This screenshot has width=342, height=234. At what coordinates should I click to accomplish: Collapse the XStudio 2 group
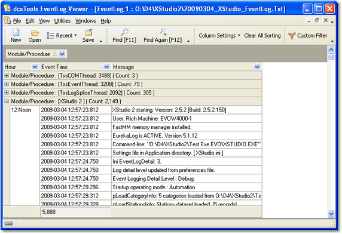(x=7, y=101)
